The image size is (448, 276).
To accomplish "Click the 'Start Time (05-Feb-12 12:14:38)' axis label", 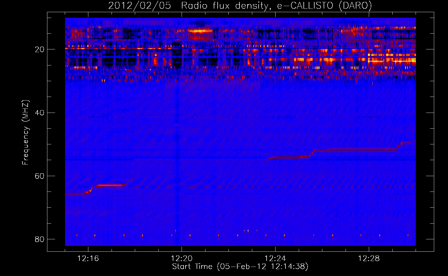I will point(240,267).
